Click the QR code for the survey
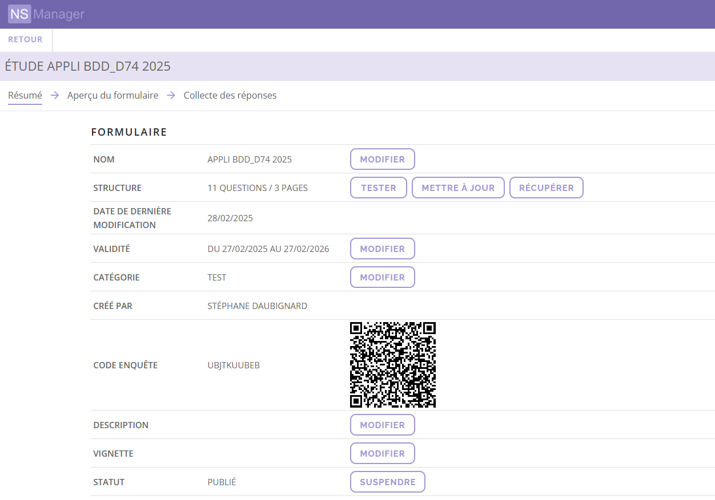Screen dimensions: 715x500 pyautogui.click(x=393, y=364)
